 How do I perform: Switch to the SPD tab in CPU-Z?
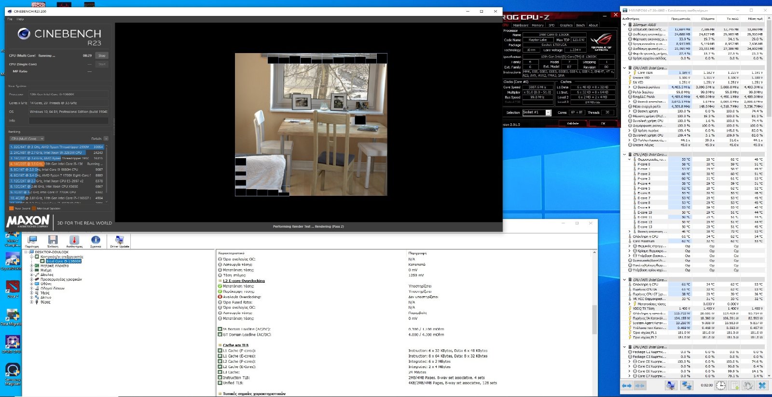click(551, 25)
